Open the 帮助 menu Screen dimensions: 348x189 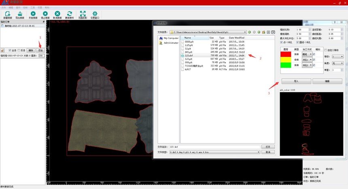tap(47, 8)
